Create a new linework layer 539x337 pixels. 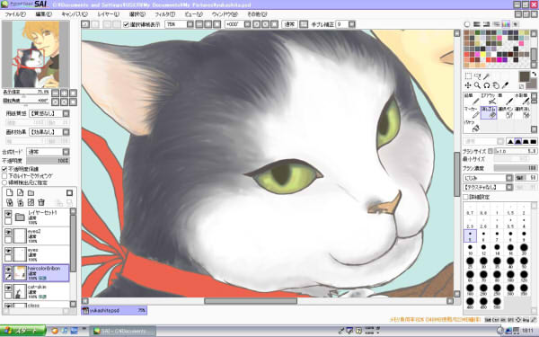(x=21, y=193)
